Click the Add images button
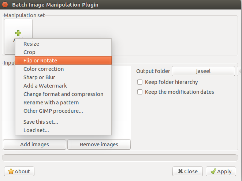Screen dimensions: 242x181 click(x=34, y=145)
